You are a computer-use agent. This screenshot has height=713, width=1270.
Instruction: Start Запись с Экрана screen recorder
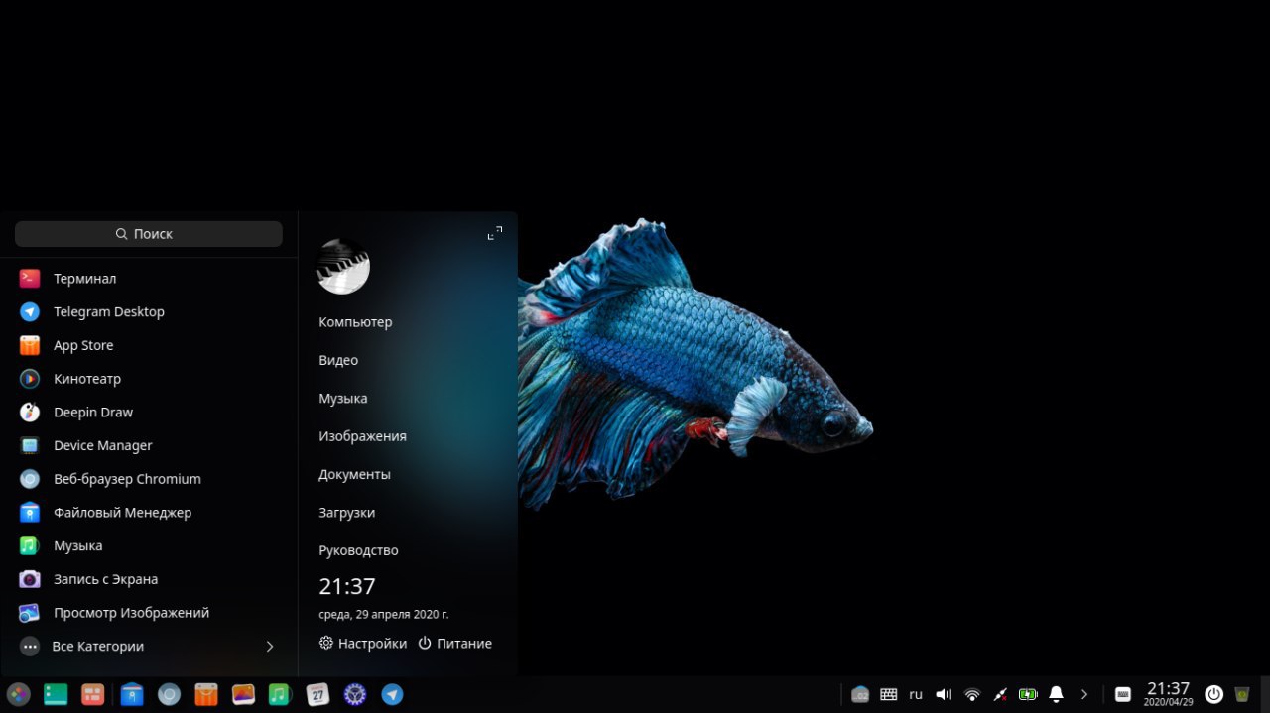[149, 579]
